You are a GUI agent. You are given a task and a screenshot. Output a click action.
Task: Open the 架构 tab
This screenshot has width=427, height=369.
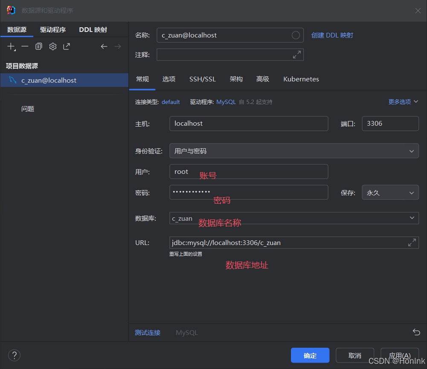click(236, 79)
